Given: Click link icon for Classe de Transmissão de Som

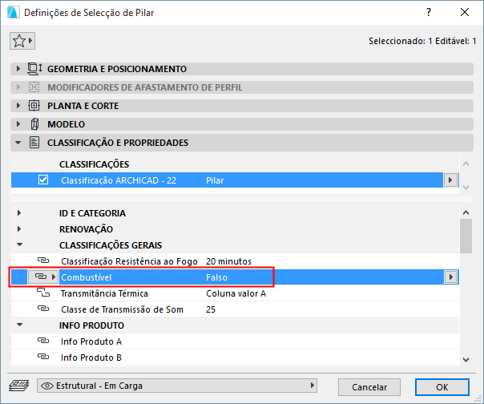Looking at the screenshot, I should (x=43, y=309).
